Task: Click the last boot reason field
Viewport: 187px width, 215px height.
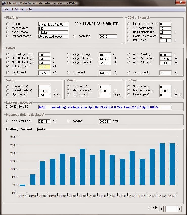Action: click(53, 37)
